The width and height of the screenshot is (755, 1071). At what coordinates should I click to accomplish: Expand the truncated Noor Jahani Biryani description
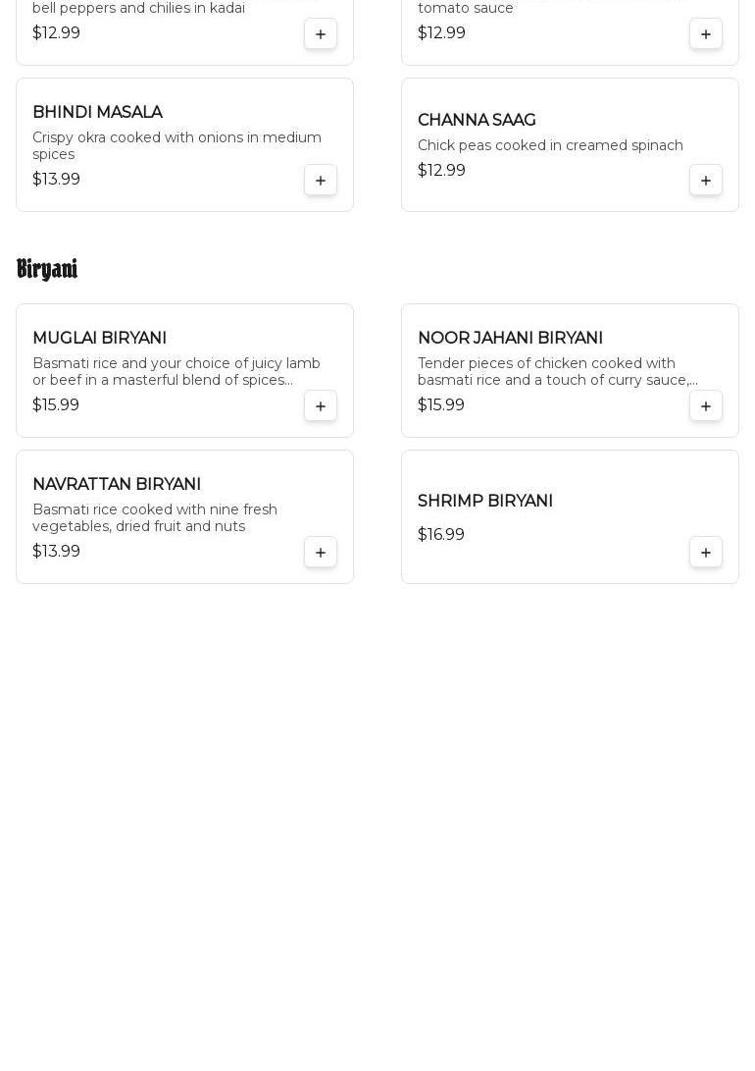[557, 372]
